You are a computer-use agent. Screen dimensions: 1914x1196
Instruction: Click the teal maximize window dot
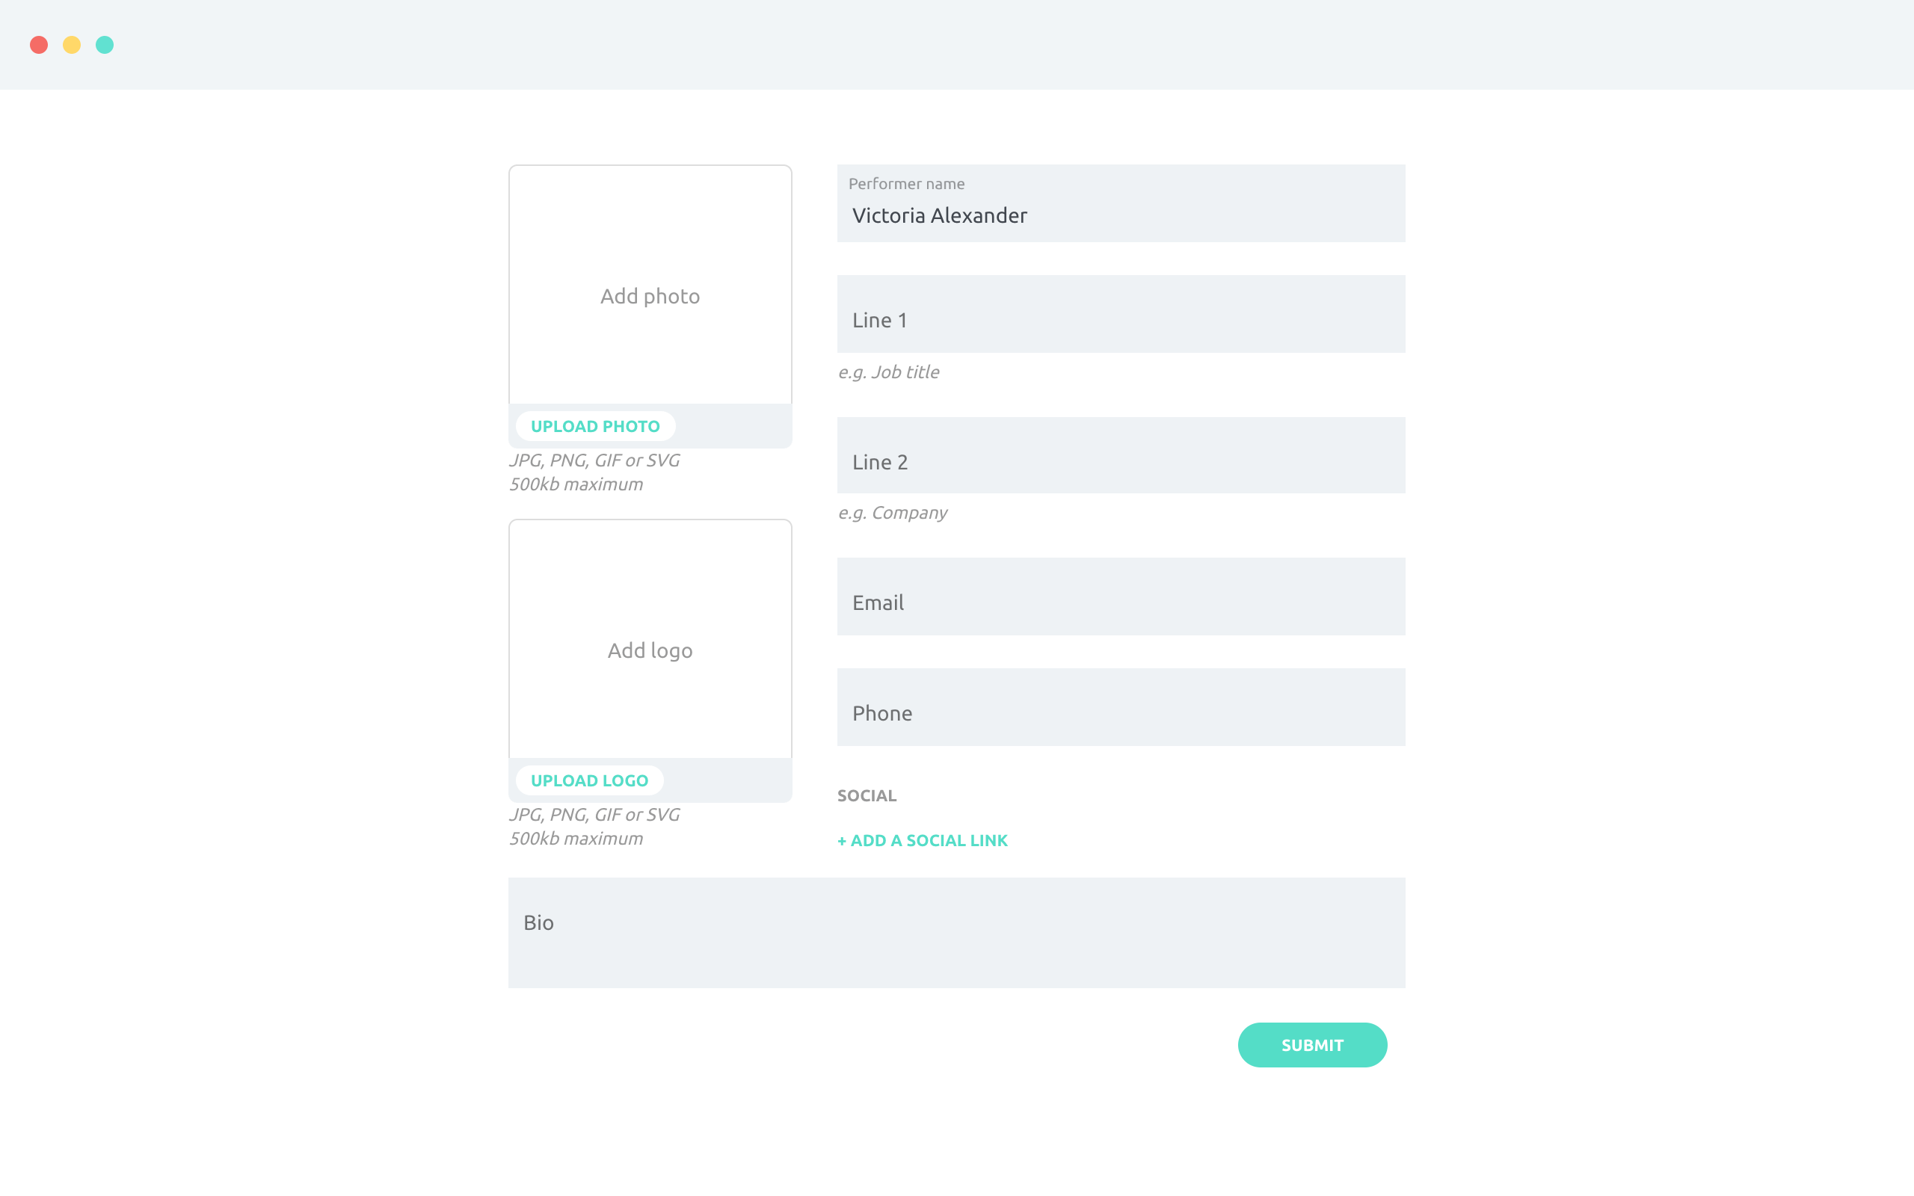tap(105, 45)
